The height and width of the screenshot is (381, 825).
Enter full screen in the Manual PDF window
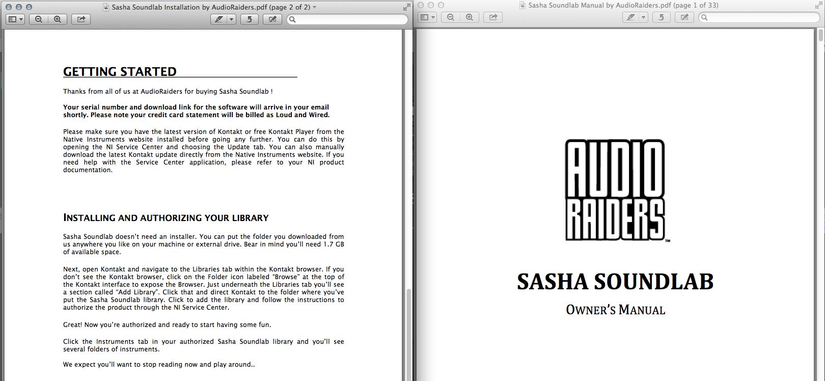coord(818,5)
